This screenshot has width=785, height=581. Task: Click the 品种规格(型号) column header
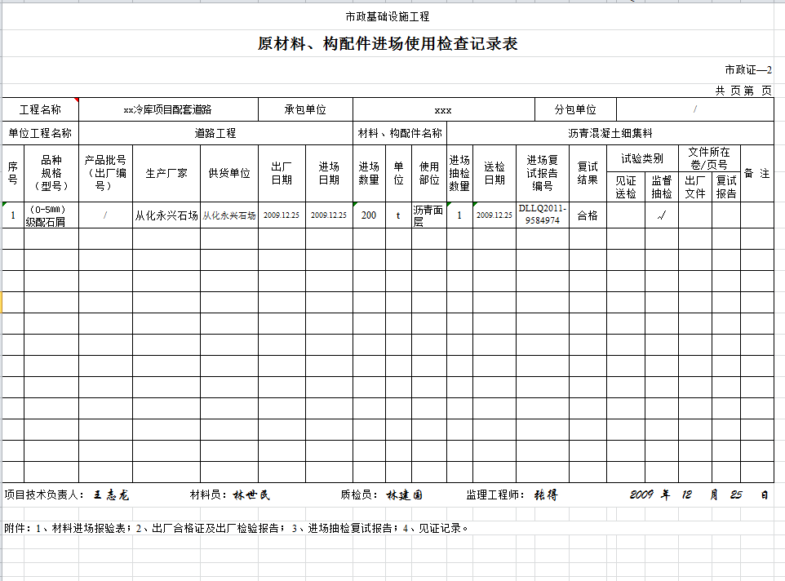click(51, 173)
